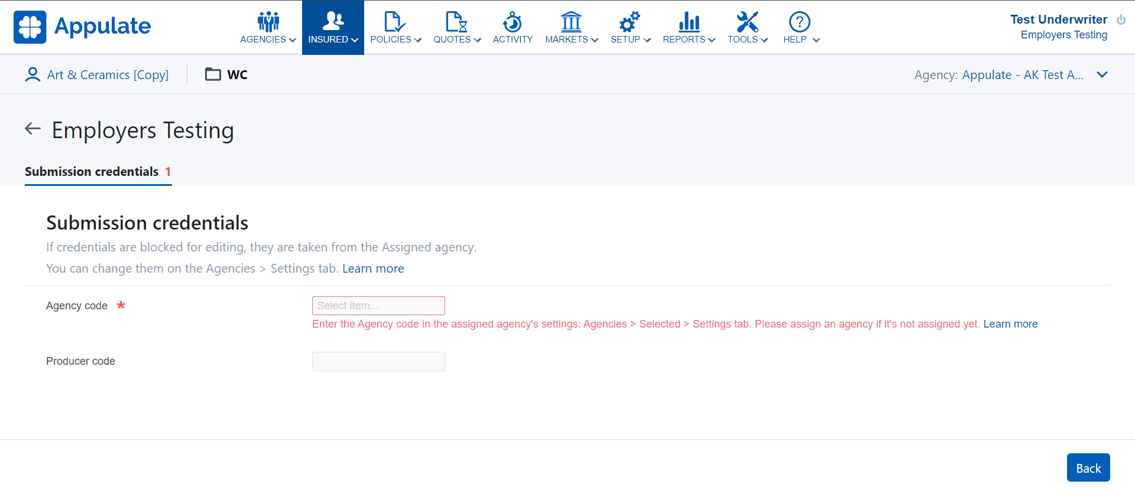The height and width of the screenshot is (494, 1135).
Task: Open the Agency code select dropdown
Action: (x=378, y=306)
